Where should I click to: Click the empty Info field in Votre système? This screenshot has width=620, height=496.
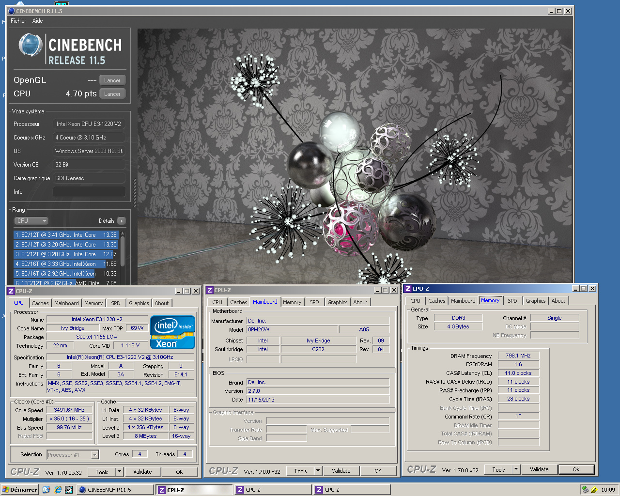coord(89,192)
